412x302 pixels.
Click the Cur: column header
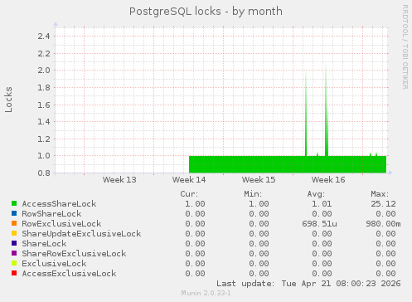(x=189, y=194)
